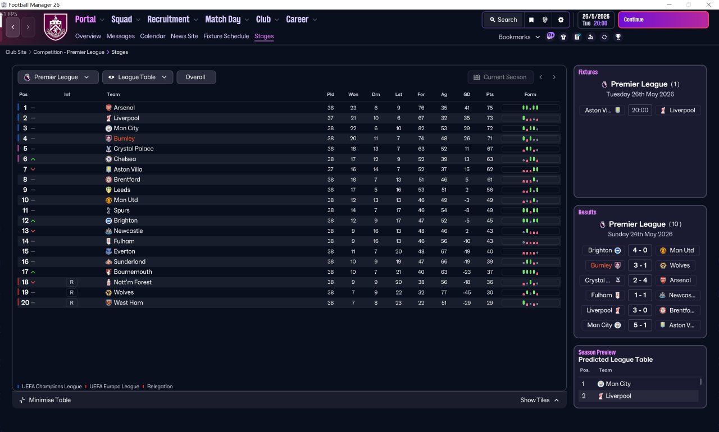719x432 pixels.
Task: Open the trophy icon shortcut
Action: [x=618, y=37]
